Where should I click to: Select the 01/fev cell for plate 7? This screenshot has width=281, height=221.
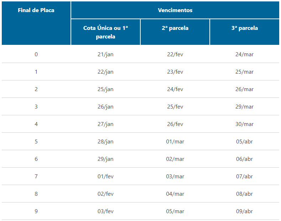(x=105, y=177)
